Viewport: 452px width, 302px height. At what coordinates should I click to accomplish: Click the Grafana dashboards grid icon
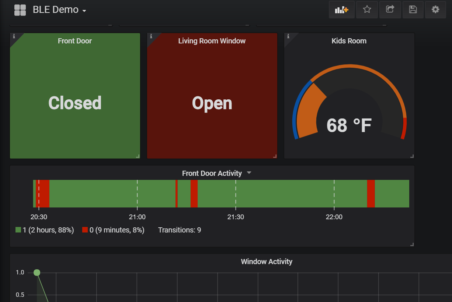click(x=20, y=10)
